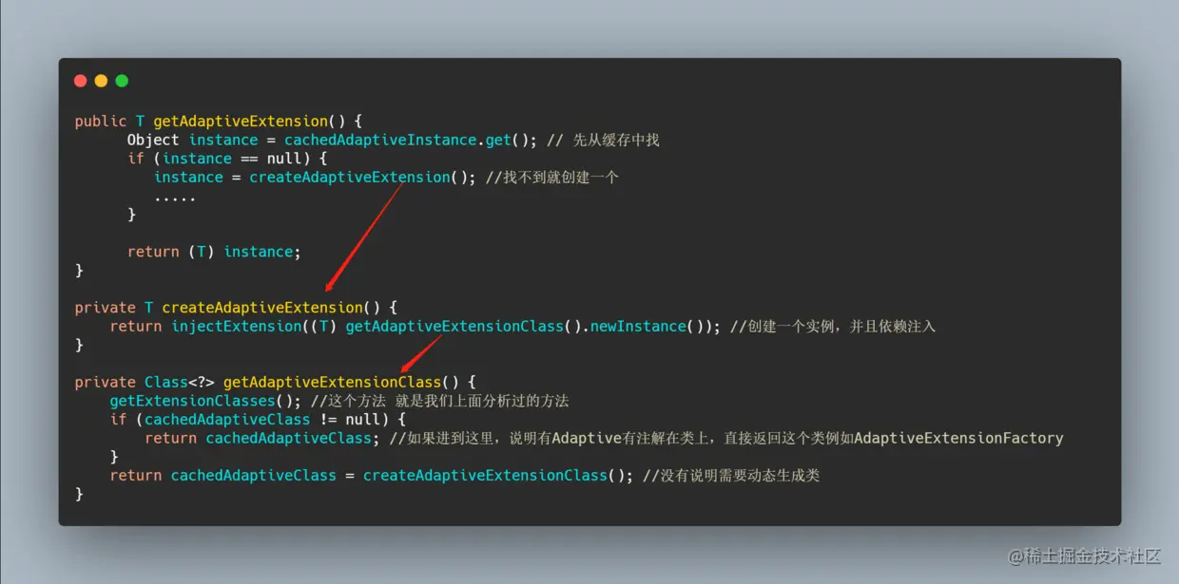This screenshot has width=1179, height=584.
Task: Click the 稀土掘金技术社区 watermark
Action: [1085, 556]
